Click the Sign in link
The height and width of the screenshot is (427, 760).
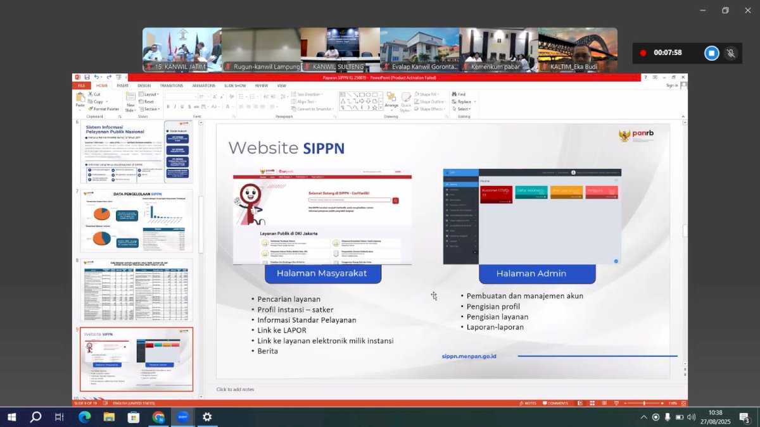(672, 85)
